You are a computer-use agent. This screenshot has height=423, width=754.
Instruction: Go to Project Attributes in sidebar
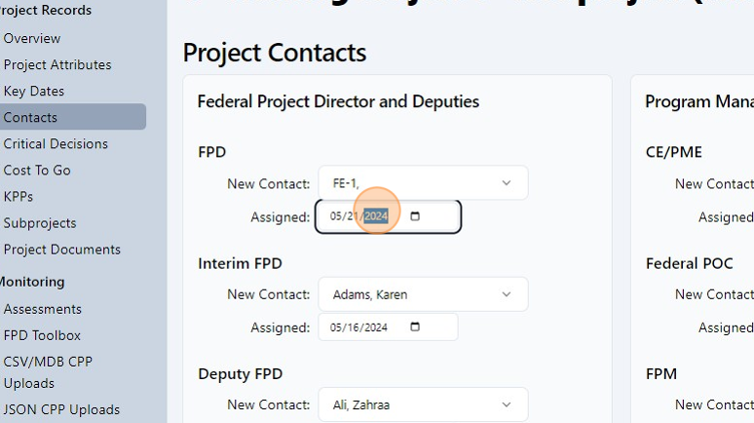(x=57, y=65)
